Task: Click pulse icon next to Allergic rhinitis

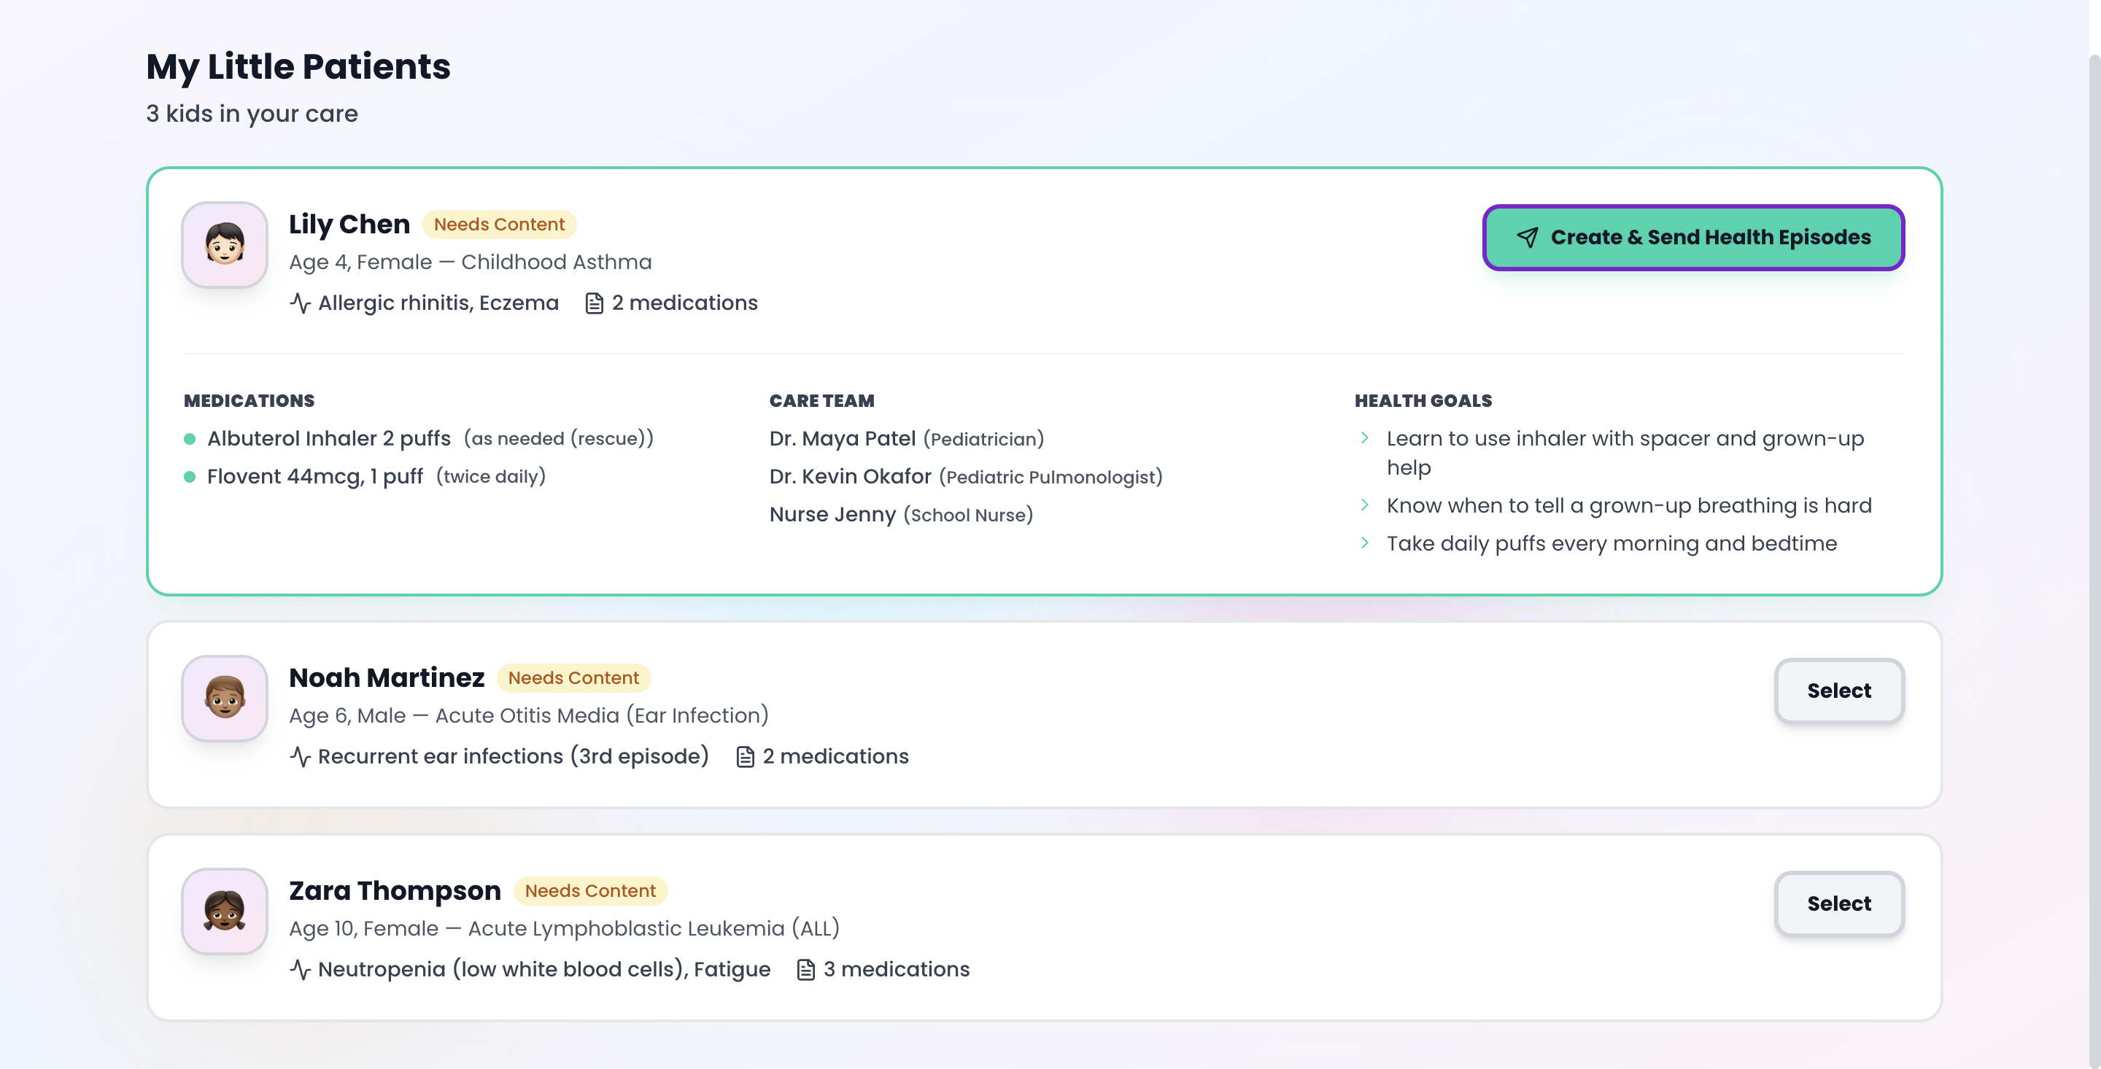Action: [x=300, y=303]
